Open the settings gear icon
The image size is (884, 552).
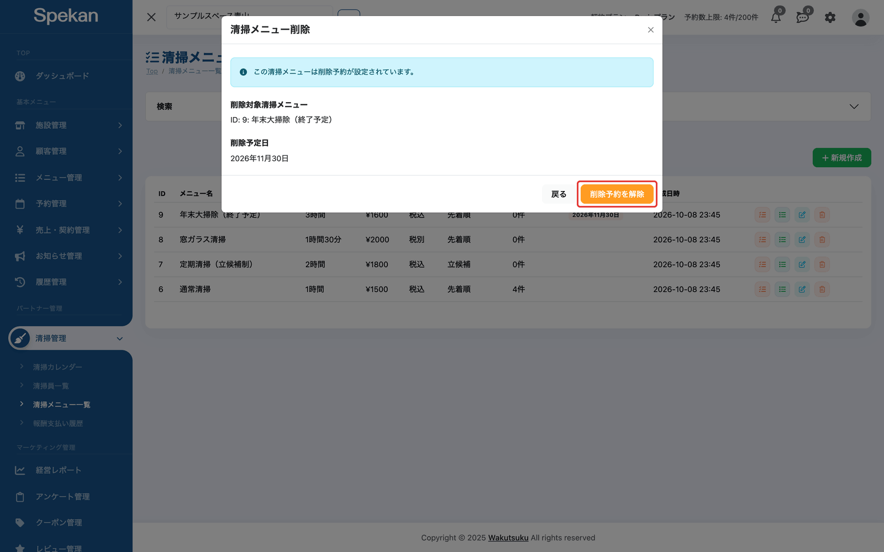coord(830,18)
